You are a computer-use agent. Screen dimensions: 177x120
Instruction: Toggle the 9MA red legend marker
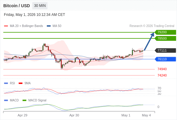click(20, 83)
